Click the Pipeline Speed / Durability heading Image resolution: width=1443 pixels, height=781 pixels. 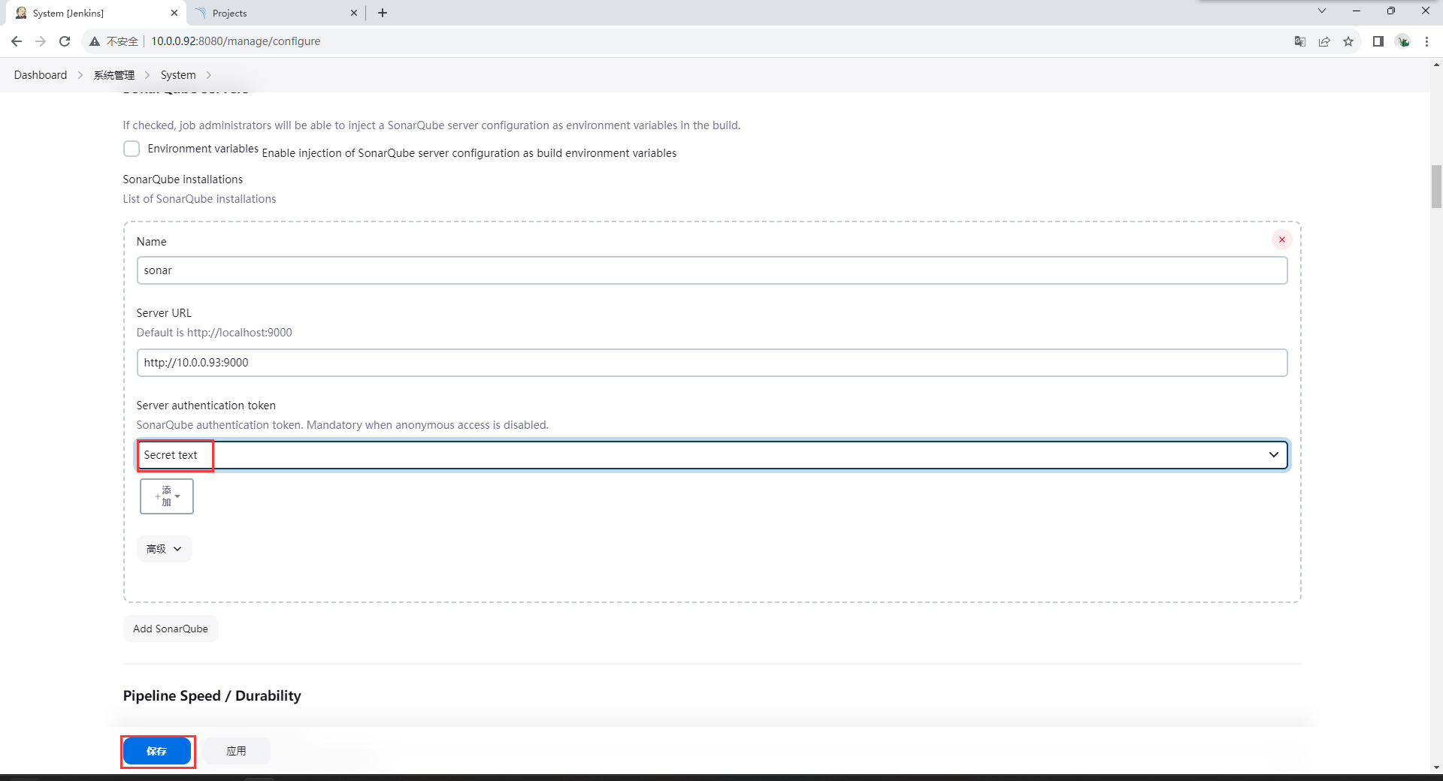tap(212, 695)
